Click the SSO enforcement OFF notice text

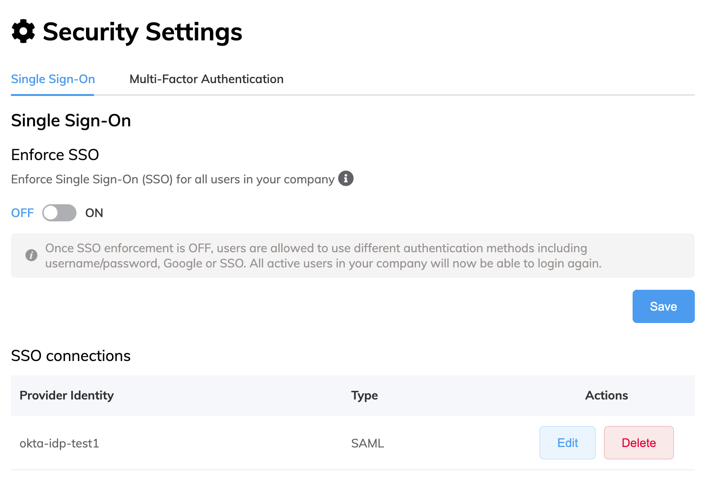[323, 256]
